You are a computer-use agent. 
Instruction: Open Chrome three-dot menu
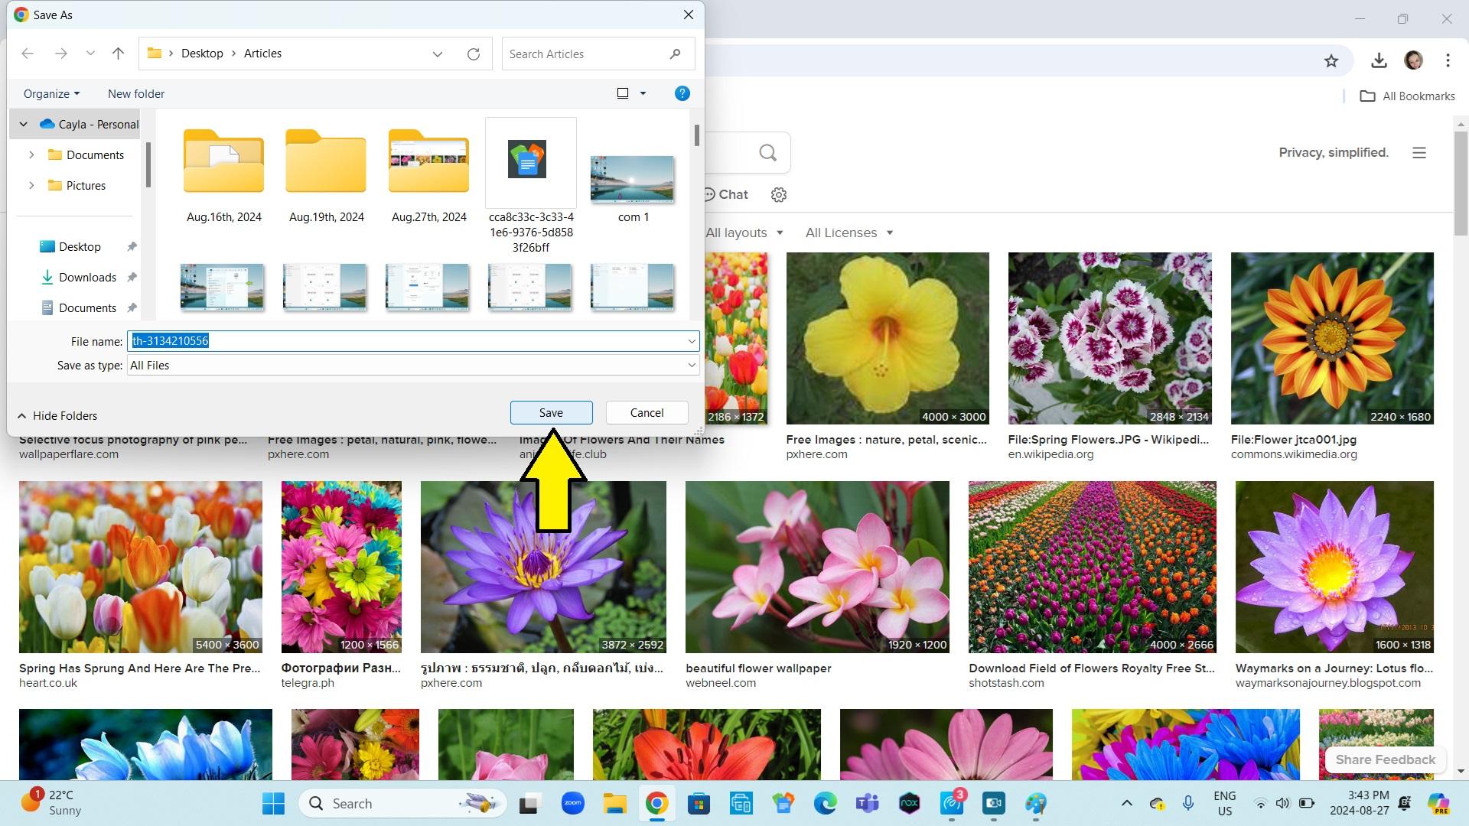pos(1448,60)
